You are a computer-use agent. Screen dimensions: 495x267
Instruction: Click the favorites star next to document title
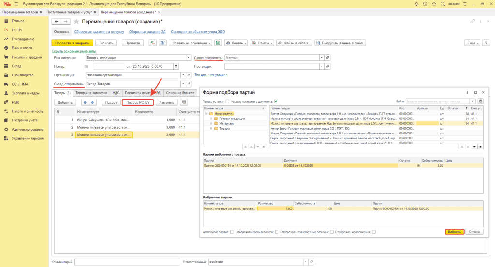(76, 22)
